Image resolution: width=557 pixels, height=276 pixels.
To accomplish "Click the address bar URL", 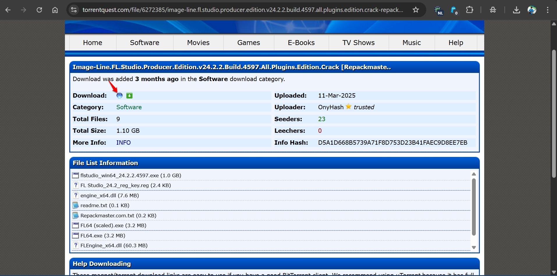I will coord(243,10).
